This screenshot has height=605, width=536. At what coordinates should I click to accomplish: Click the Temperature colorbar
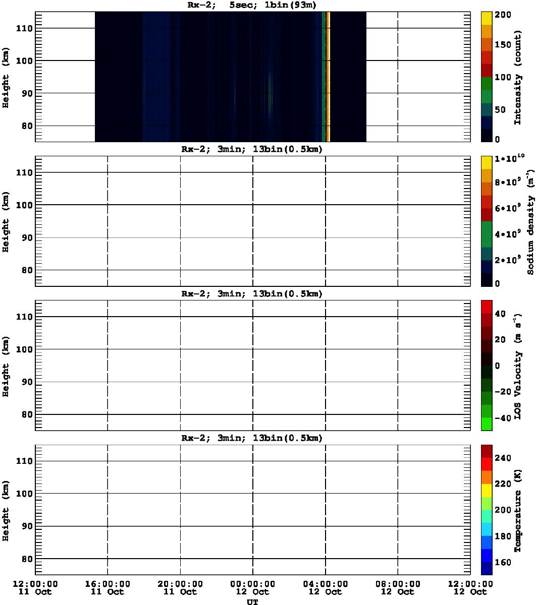pyautogui.click(x=487, y=509)
